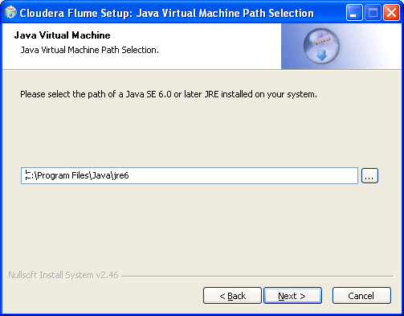Click the 'Please select the path' instruction text
Image resolution: width=404 pixels, height=316 pixels.
coord(169,94)
